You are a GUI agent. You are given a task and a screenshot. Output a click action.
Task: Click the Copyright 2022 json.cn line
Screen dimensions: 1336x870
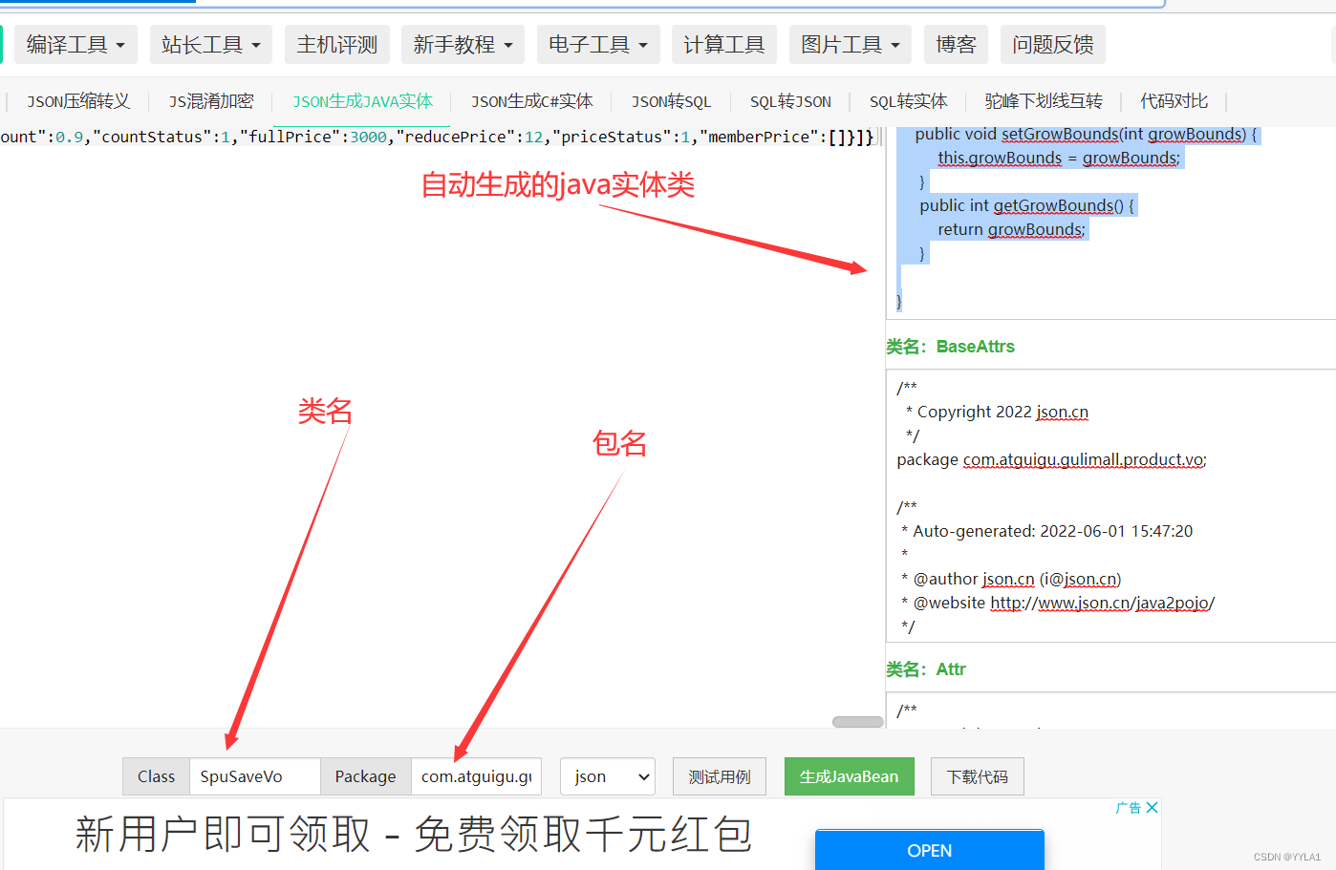pos(997,412)
